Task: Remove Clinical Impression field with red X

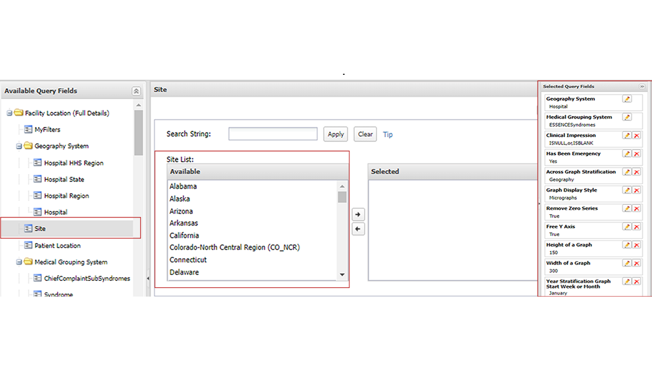Action: 636,136
